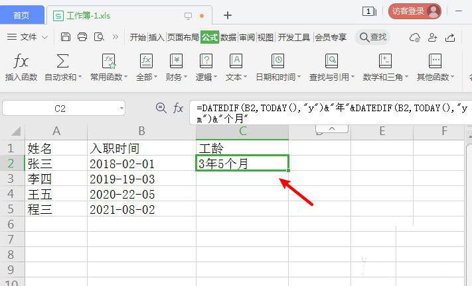Viewport: 472px width, 286px height.
Task: Select column E header
Action: pyautogui.click(x=382, y=132)
